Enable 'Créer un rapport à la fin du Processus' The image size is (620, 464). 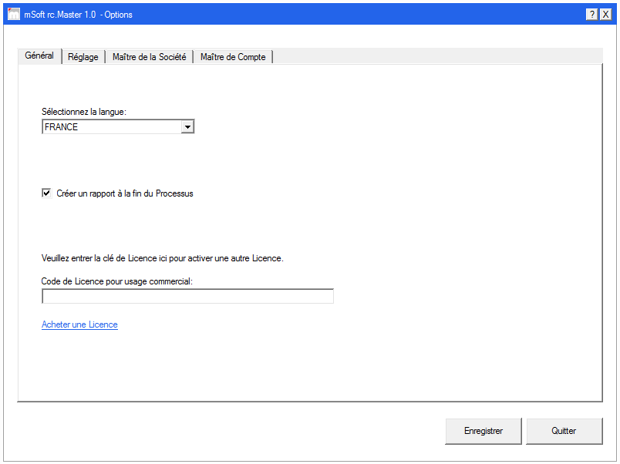tap(46, 193)
